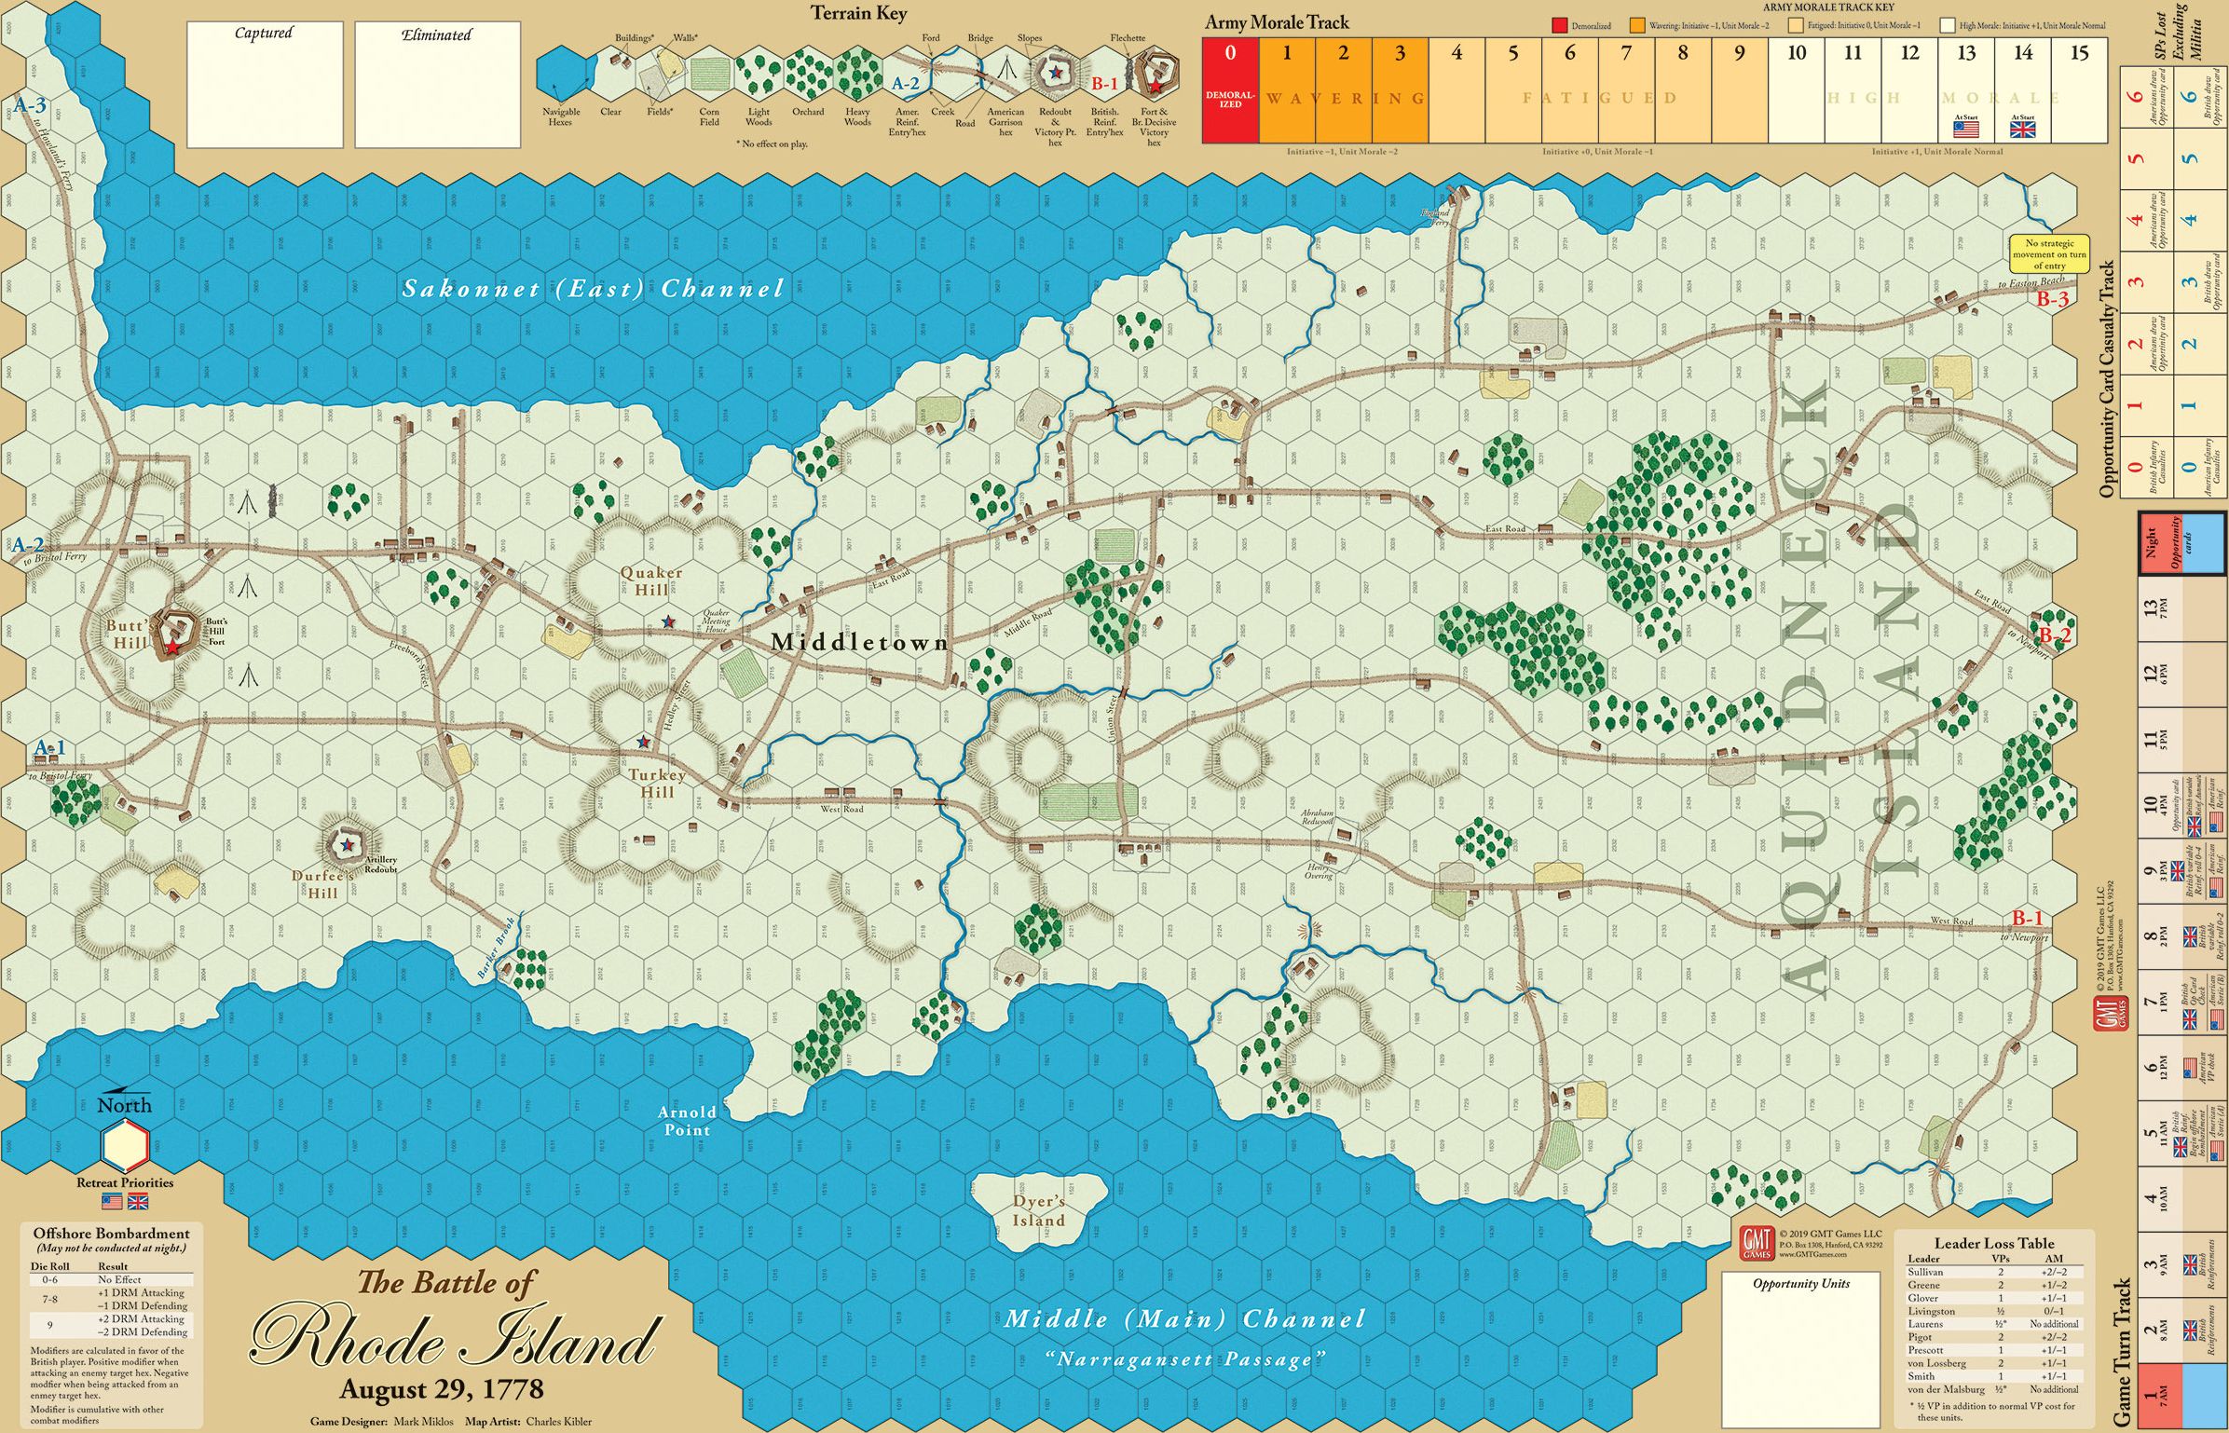
Task: Click the Navigable Hexes terrain key hexagon
Action: (561, 74)
